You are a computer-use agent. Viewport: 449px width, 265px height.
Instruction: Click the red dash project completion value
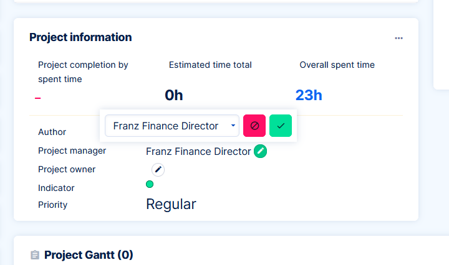[x=38, y=98]
